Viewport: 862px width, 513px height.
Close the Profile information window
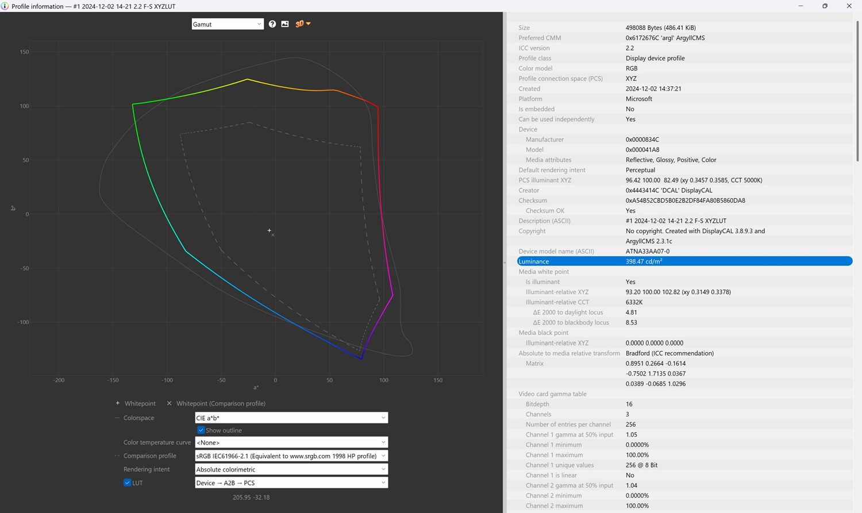pos(849,6)
